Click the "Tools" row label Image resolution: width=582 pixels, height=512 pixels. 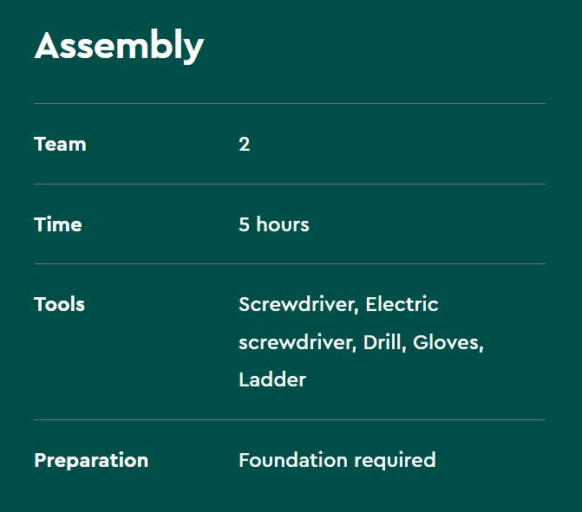[59, 304]
